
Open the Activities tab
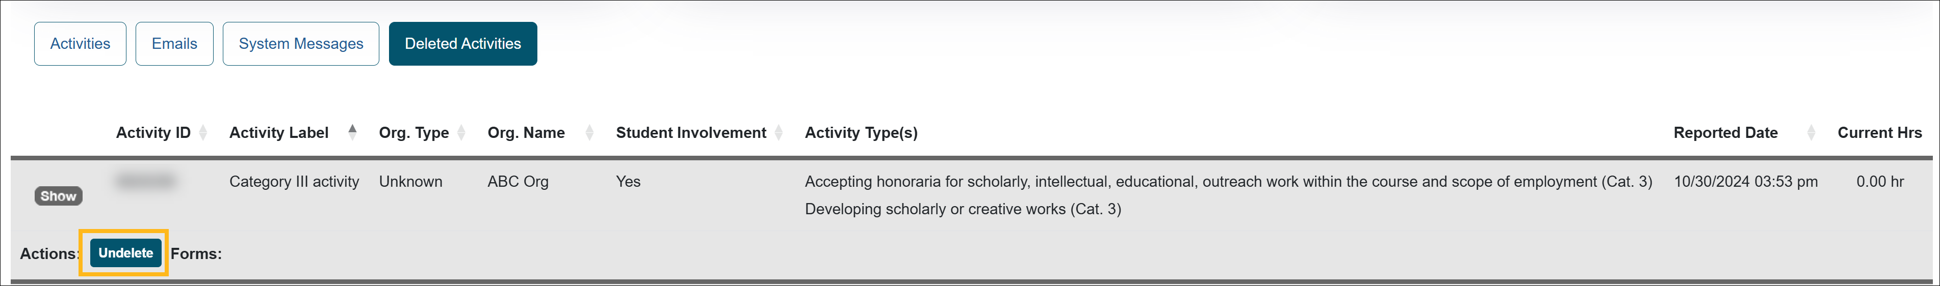(80, 44)
